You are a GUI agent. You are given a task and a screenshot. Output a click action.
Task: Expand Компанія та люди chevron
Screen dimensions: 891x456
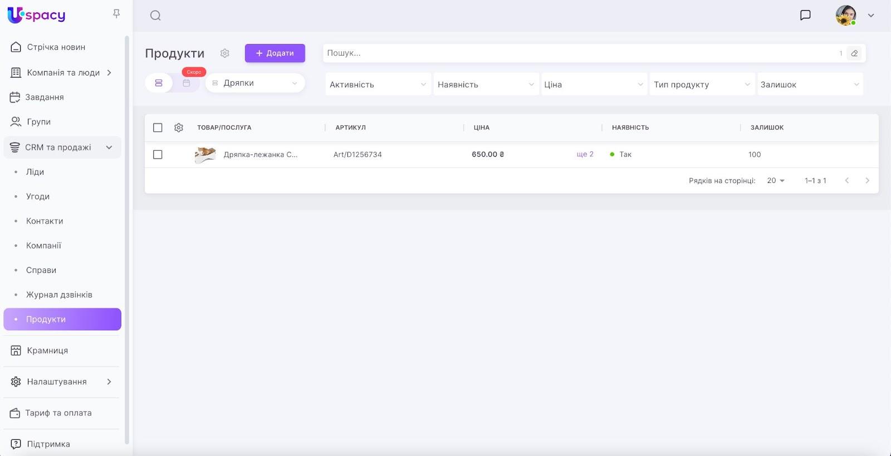(109, 73)
